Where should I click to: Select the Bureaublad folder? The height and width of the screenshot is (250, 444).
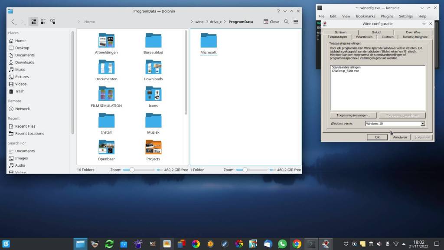(x=153, y=43)
